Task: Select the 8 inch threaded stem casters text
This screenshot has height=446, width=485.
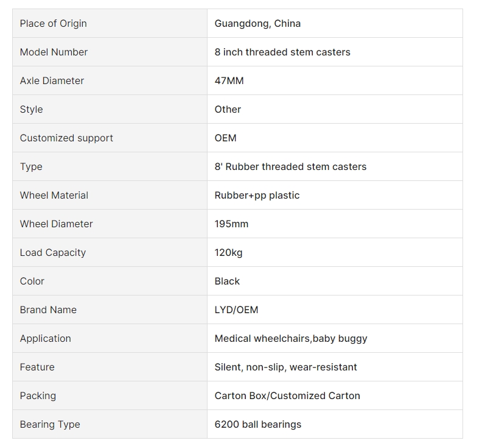Action: [282, 52]
